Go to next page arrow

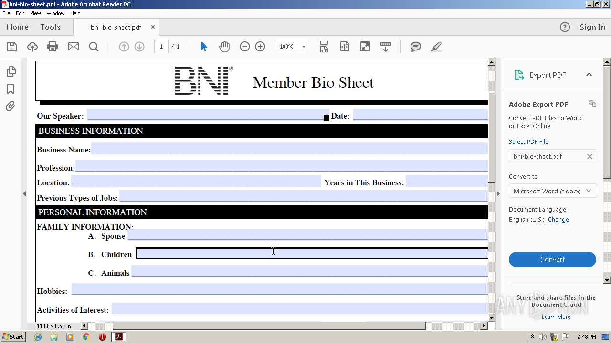point(139,47)
